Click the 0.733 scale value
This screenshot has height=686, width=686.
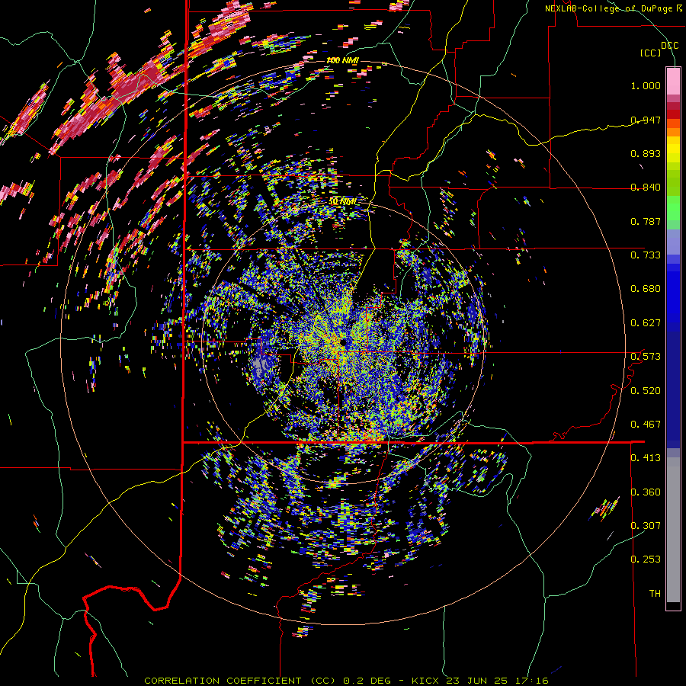(646, 255)
